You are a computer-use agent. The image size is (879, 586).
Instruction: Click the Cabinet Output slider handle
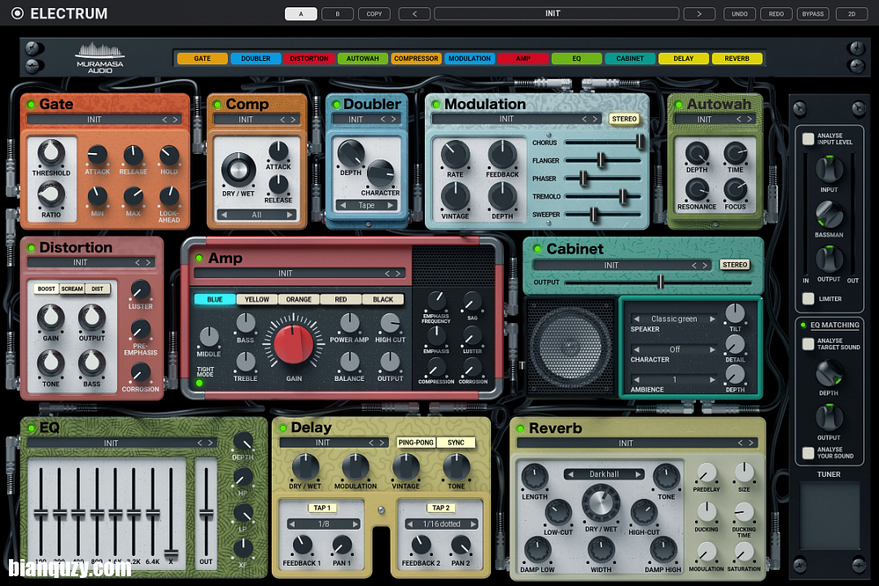660,282
